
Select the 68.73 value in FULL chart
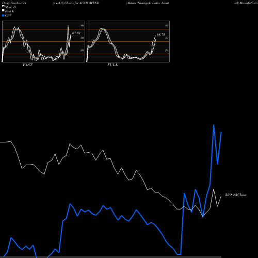point(161,35)
